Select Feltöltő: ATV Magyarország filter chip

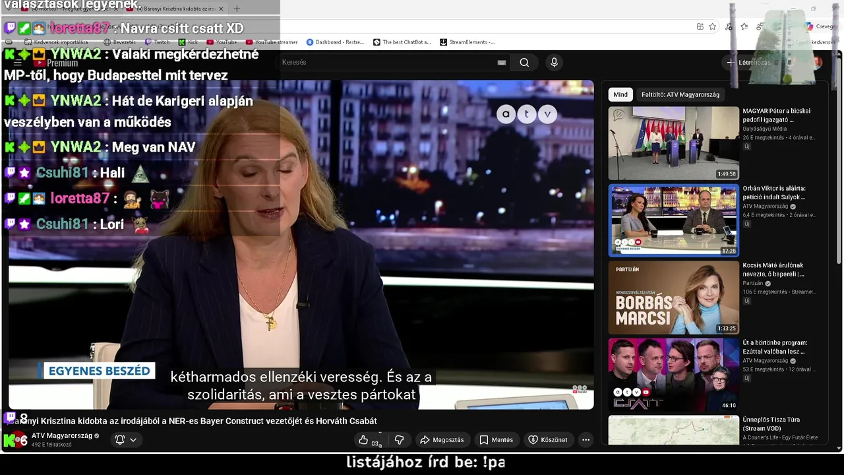pos(680,95)
